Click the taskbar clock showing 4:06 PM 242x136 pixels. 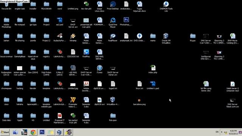pyautogui.click(x=233, y=132)
